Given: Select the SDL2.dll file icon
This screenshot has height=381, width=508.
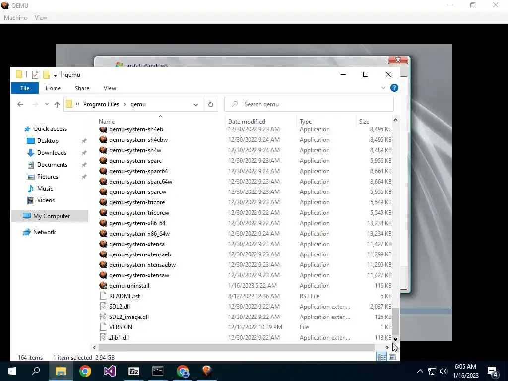Looking at the screenshot, I should (103, 306).
